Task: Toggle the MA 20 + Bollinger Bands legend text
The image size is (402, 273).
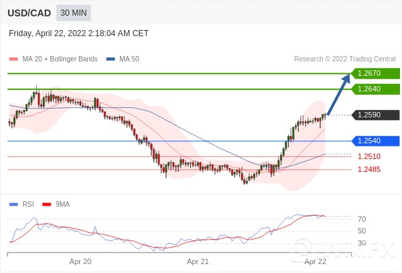Action: (60, 59)
